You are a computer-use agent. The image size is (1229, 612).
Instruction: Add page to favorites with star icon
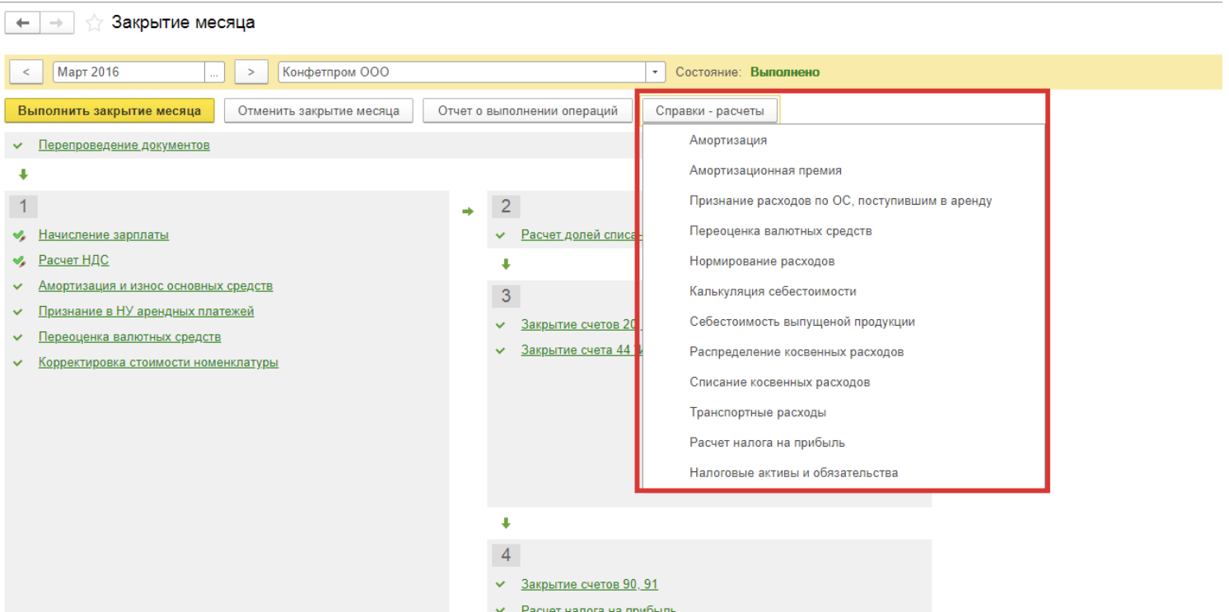click(x=95, y=23)
